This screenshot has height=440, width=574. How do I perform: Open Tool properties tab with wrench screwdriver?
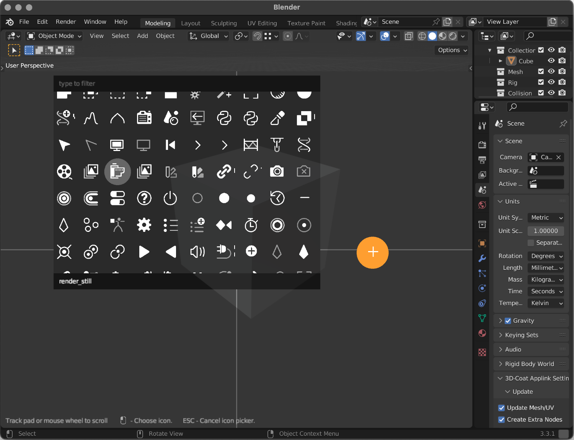pyautogui.click(x=482, y=125)
